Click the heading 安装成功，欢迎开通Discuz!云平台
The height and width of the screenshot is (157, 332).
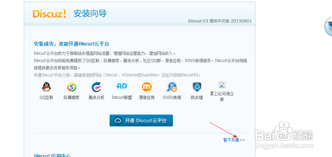(x=71, y=44)
